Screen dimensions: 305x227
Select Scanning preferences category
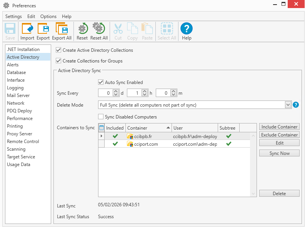28,149
